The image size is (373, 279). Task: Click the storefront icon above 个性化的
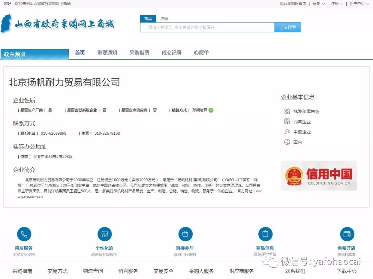point(105,234)
